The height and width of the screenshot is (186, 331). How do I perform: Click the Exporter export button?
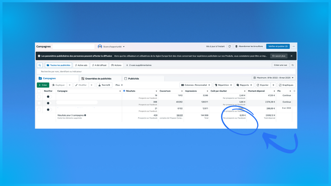(263, 85)
